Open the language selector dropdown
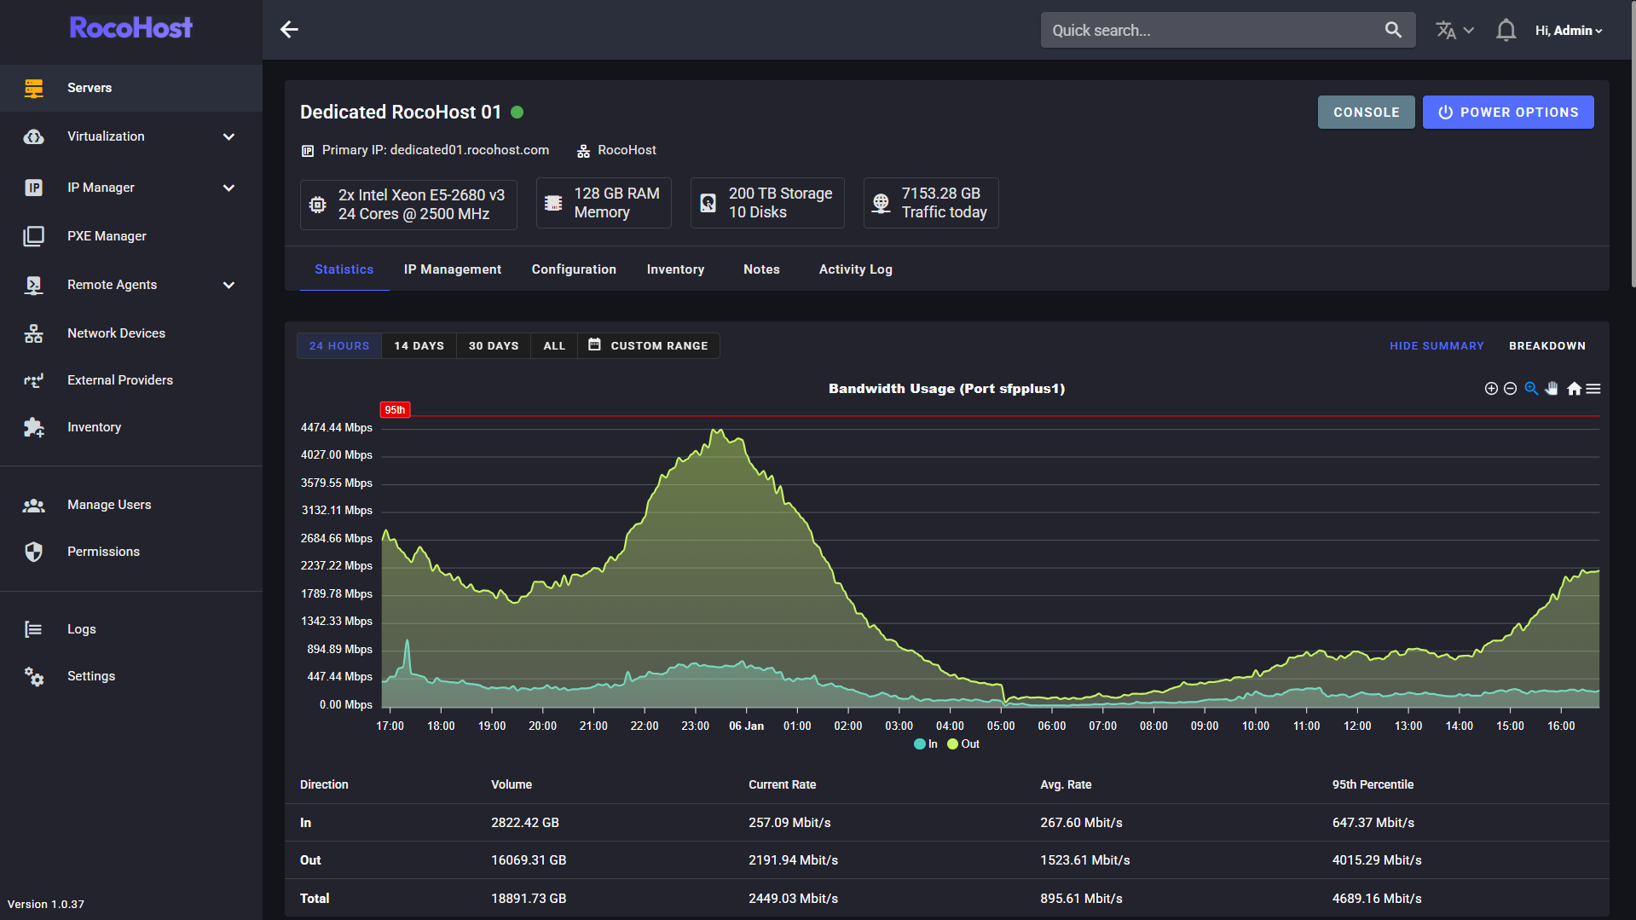The width and height of the screenshot is (1636, 920). click(x=1454, y=31)
